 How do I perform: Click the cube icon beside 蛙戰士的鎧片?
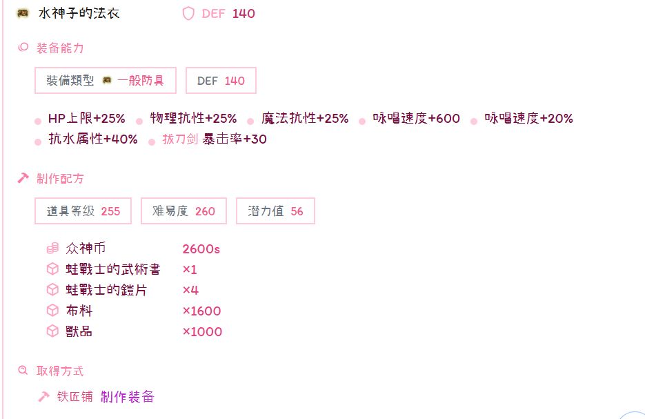[x=52, y=290]
